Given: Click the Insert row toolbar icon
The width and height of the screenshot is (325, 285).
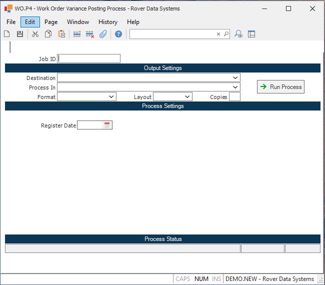Looking at the screenshot, I should click(x=77, y=34).
